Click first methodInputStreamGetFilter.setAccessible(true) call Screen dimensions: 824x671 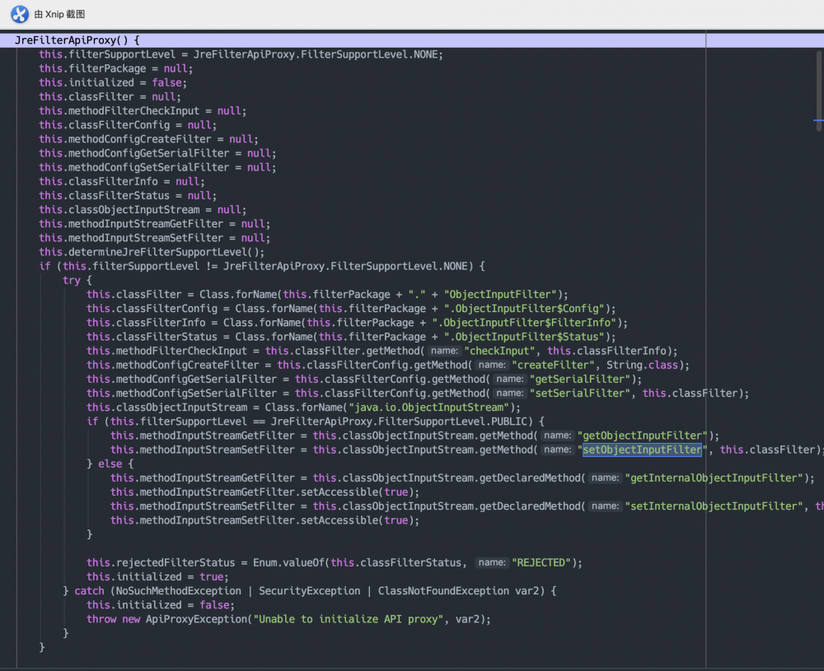(265, 492)
